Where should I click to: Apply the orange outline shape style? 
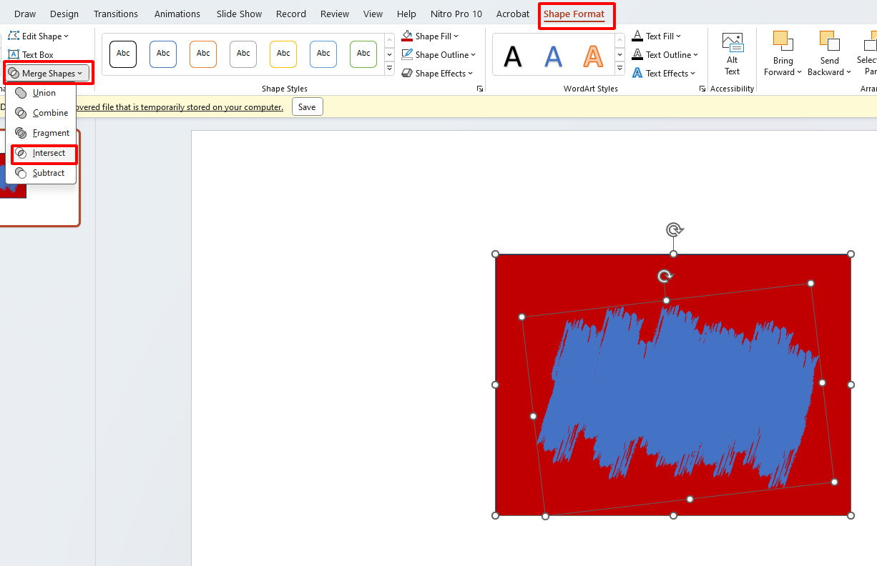pos(203,54)
